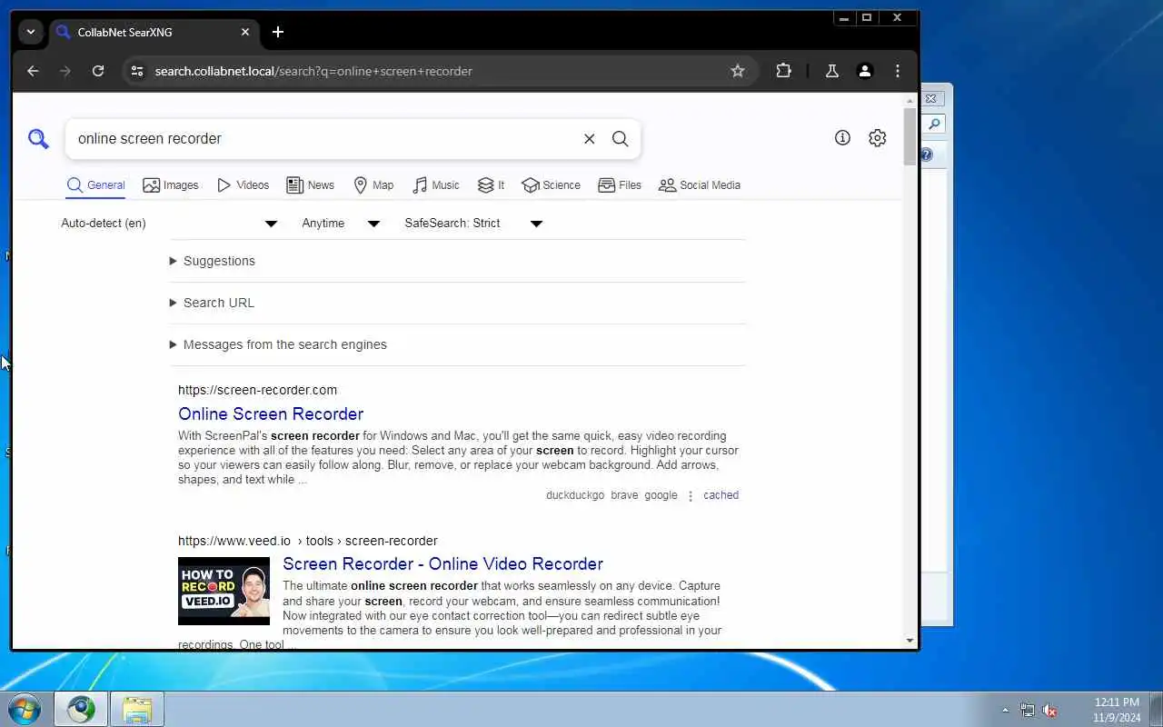Clear the search query with the X icon

pyautogui.click(x=589, y=139)
